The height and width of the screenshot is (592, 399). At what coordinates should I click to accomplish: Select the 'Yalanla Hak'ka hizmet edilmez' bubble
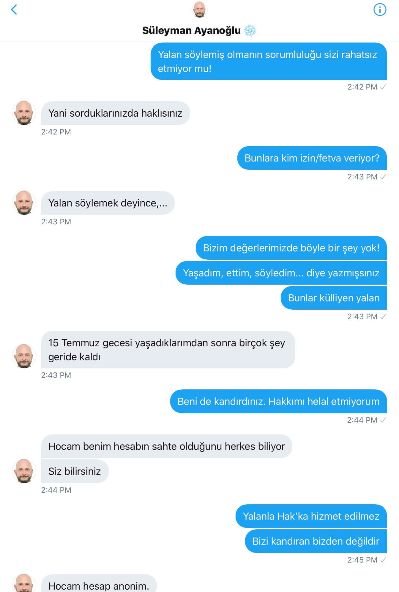pos(311,516)
